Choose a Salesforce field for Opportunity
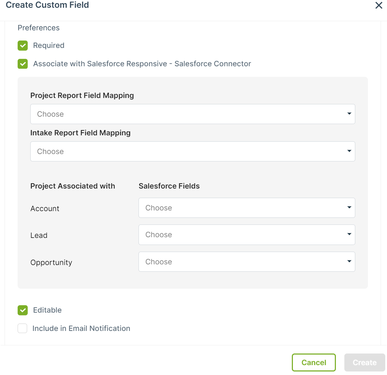Viewport: 387px width, 375px height. coord(247,262)
